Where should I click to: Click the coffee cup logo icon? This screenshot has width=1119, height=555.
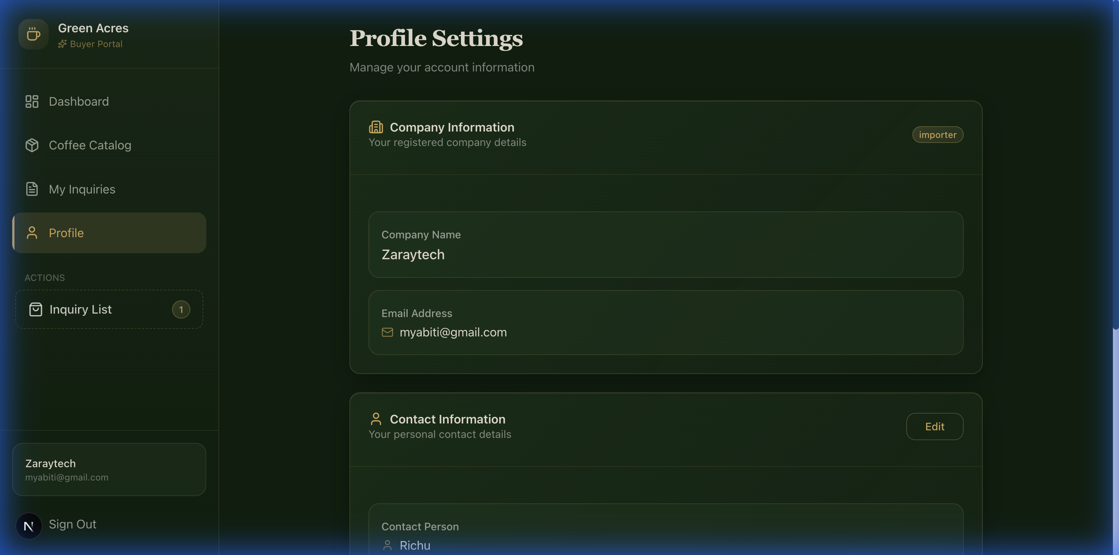click(x=33, y=34)
